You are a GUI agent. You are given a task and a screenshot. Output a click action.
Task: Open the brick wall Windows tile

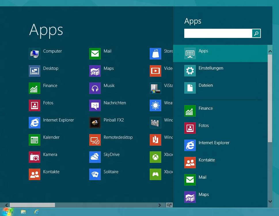(x=161, y=122)
